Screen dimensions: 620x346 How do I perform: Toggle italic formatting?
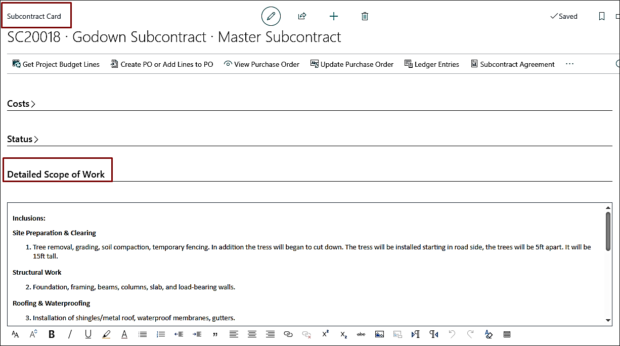click(70, 334)
